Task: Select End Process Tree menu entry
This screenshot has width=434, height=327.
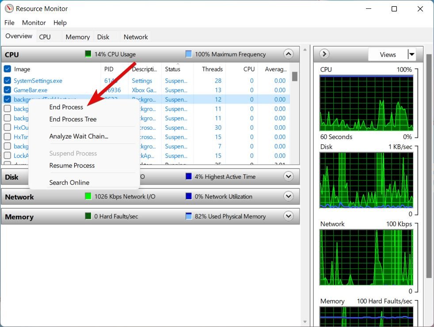Action: point(73,119)
